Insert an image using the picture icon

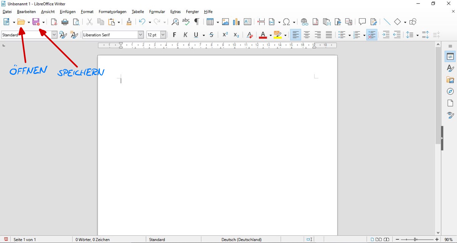pyautogui.click(x=225, y=22)
